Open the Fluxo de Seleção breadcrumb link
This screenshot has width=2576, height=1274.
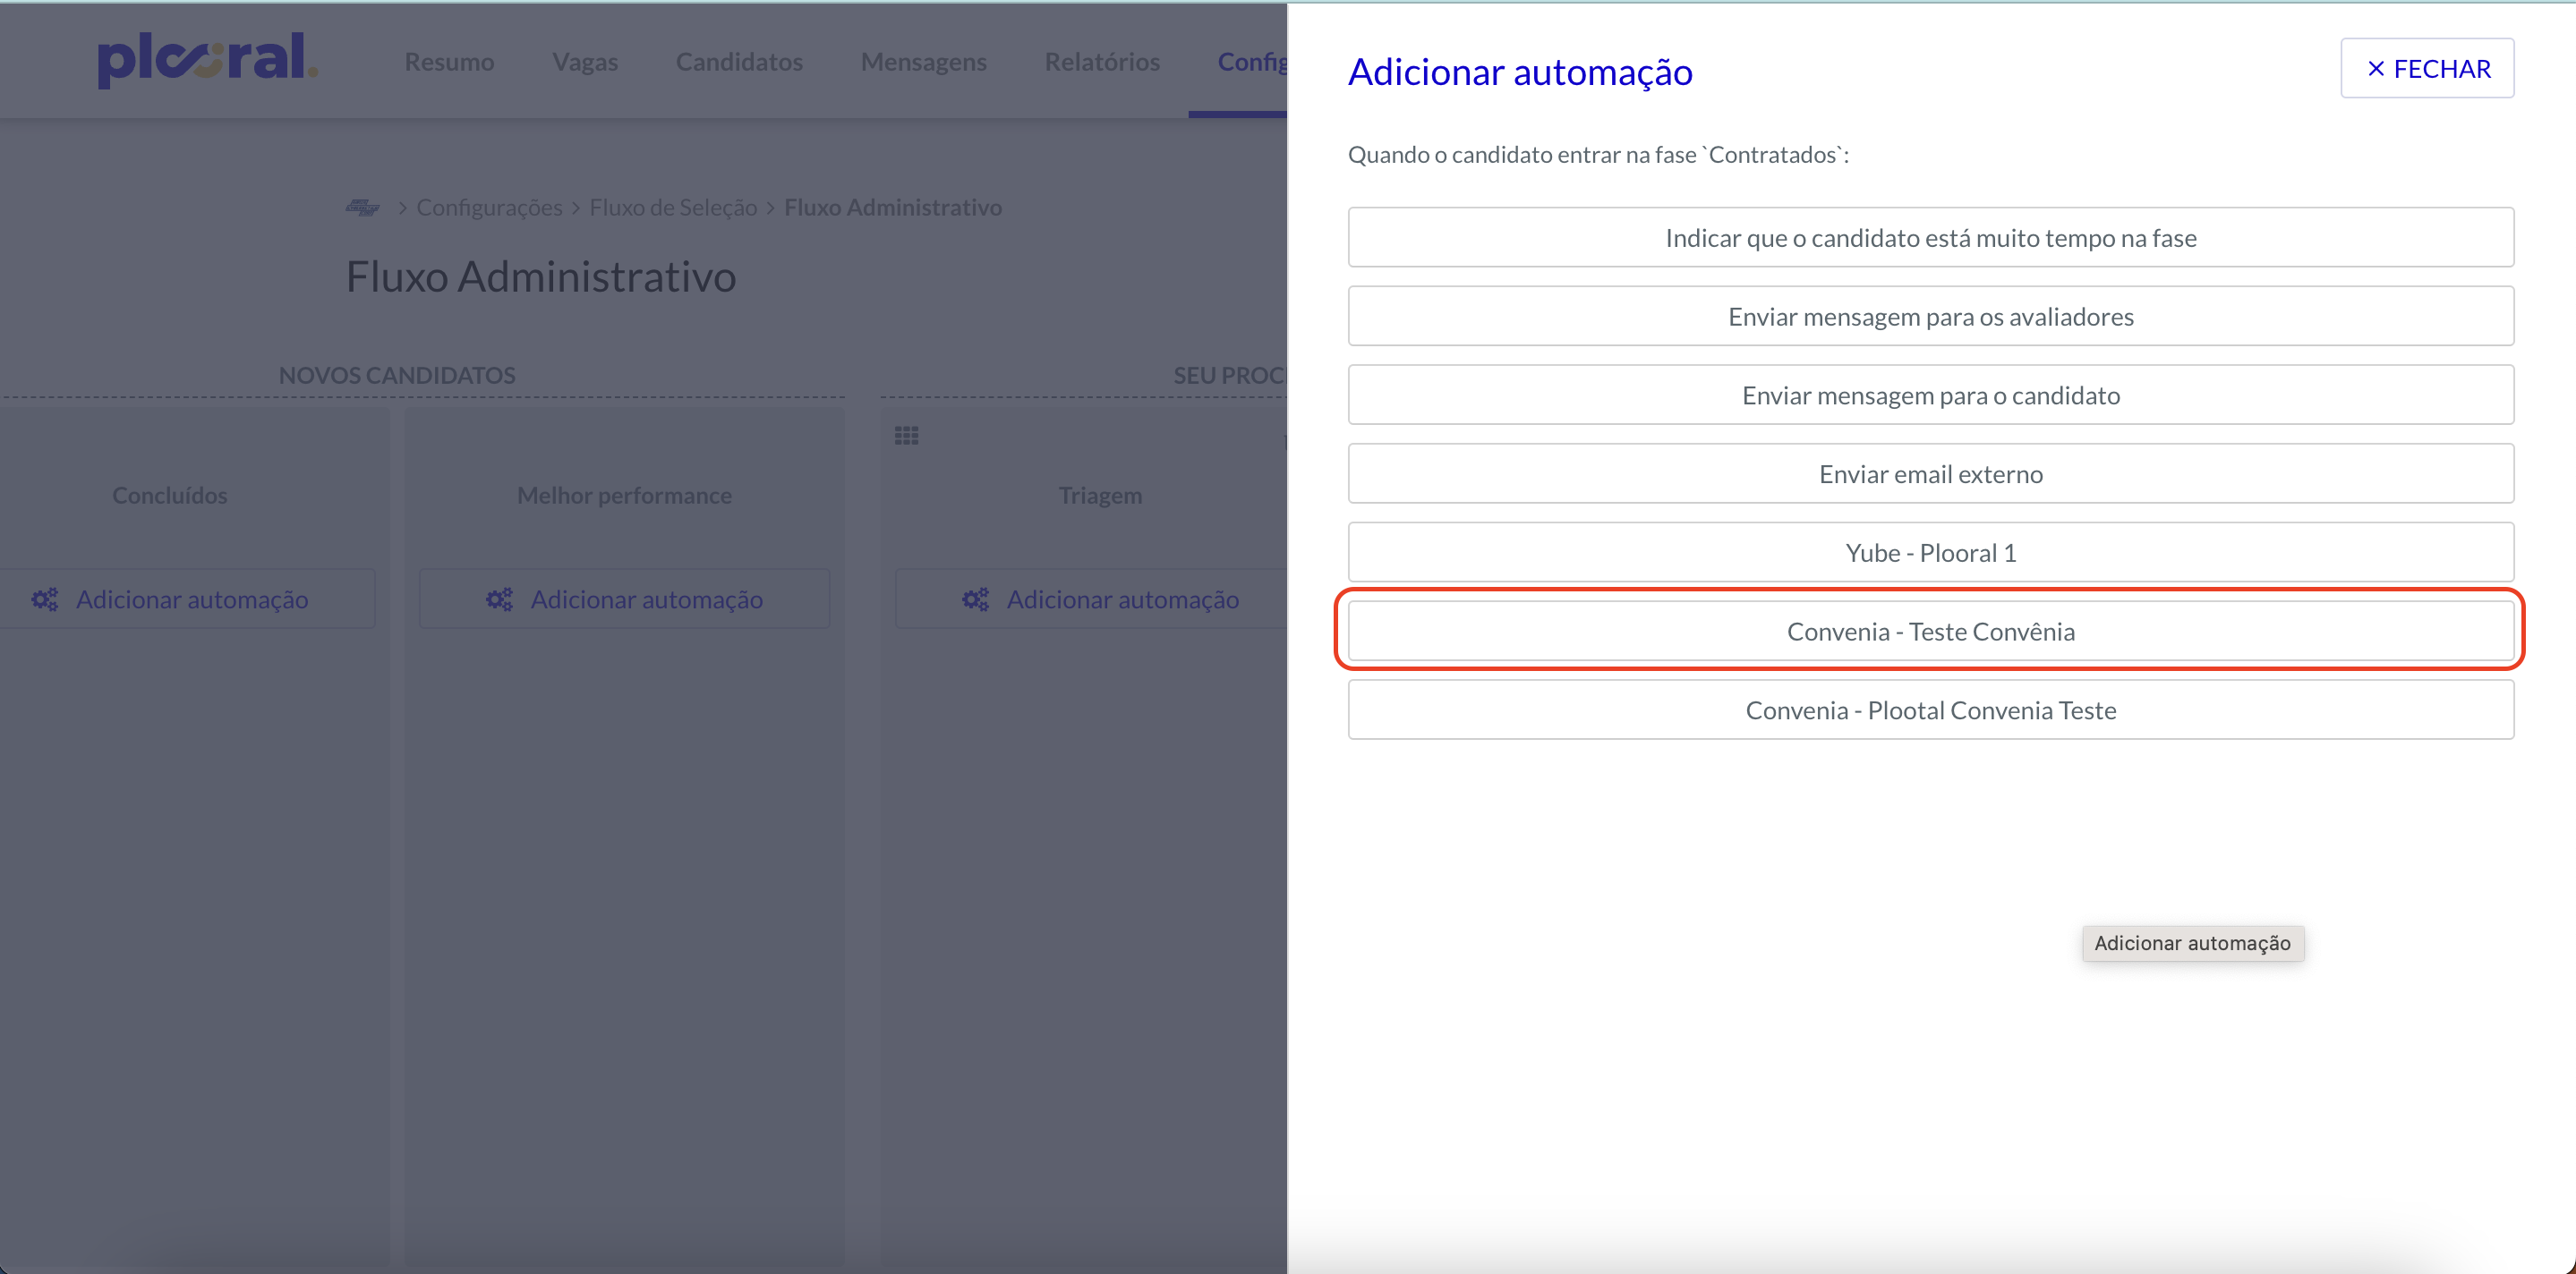(x=673, y=207)
